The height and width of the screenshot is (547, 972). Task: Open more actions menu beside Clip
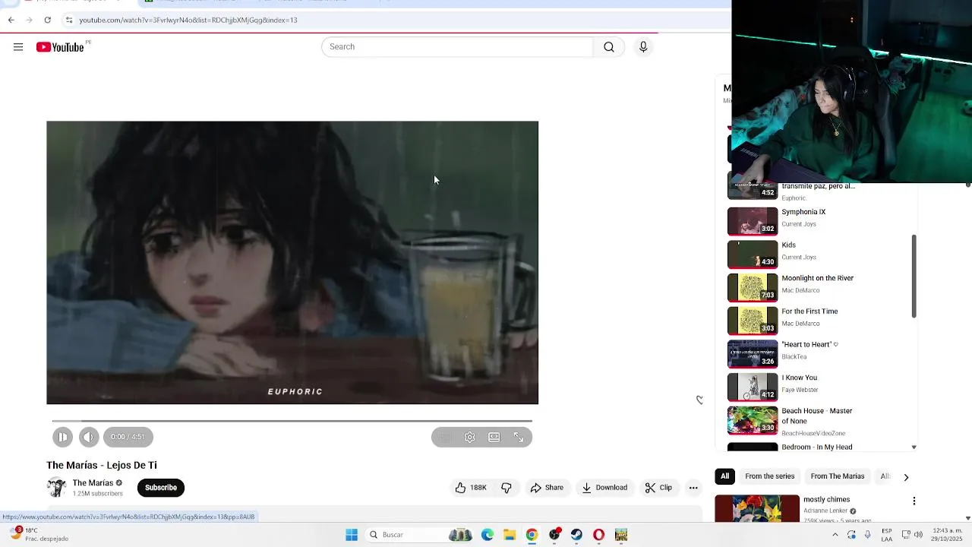pos(693,488)
